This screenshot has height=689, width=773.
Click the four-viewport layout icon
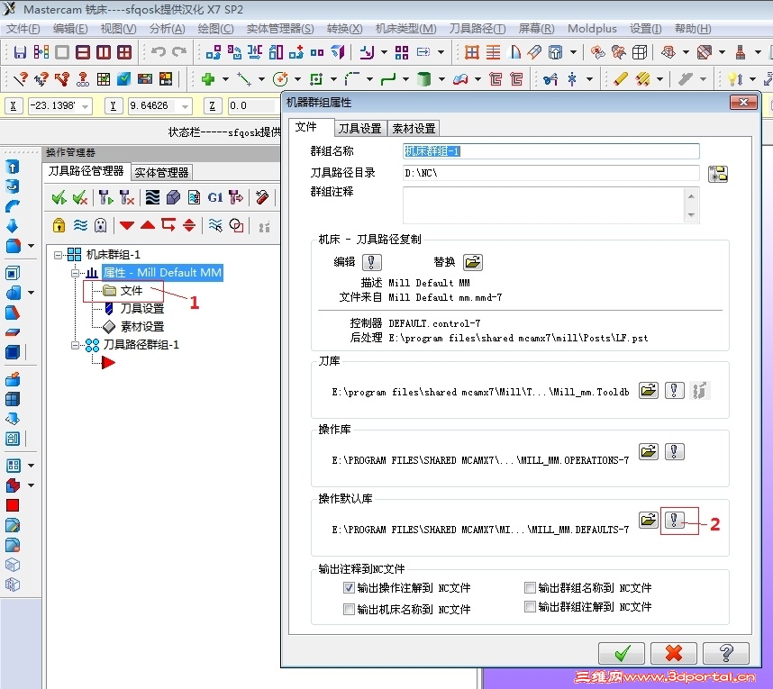click(x=124, y=52)
